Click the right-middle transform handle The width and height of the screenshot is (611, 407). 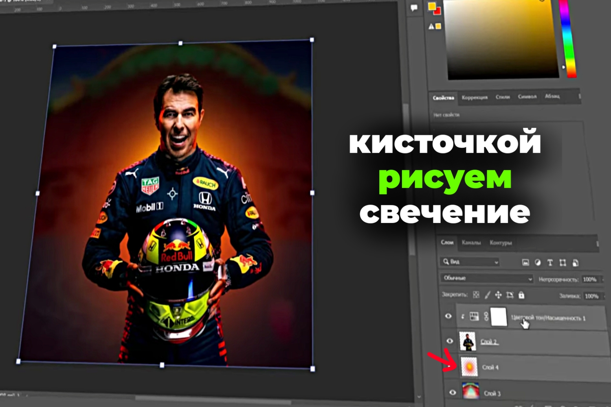(x=312, y=193)
